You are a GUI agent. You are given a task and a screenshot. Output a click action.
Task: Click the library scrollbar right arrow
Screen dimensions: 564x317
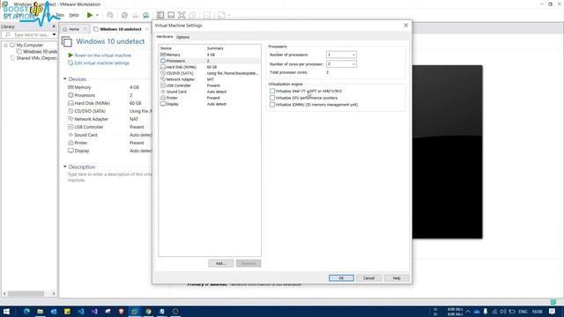coord(54,293)
